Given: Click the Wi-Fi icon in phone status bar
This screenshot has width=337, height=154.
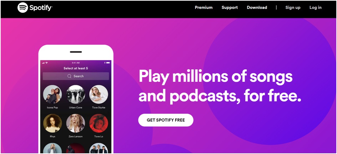Looking at the screenshot, I should (46, 63).
